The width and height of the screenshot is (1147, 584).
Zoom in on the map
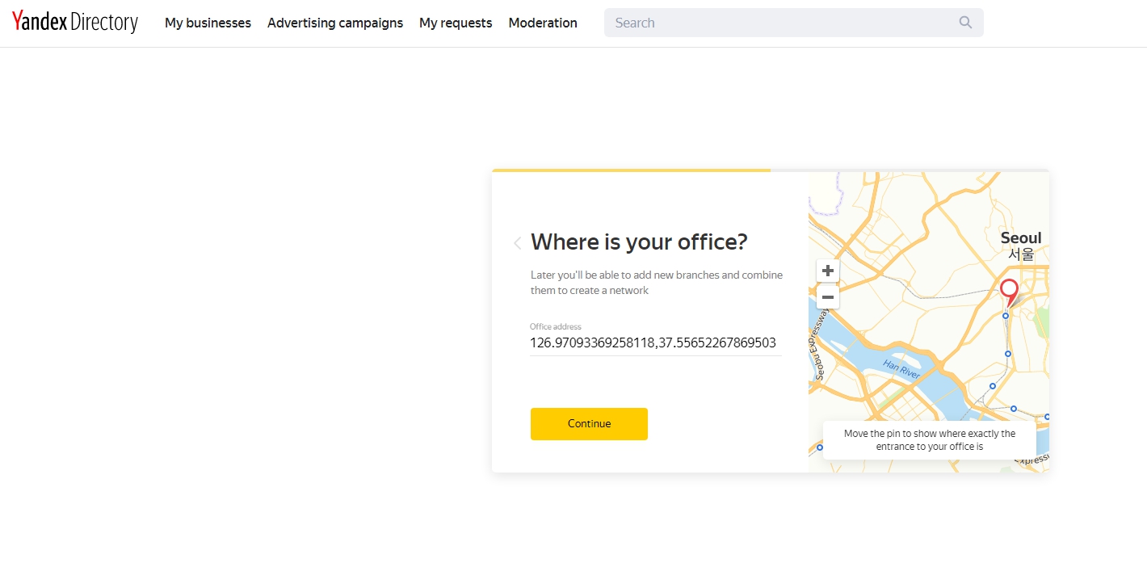828,271
